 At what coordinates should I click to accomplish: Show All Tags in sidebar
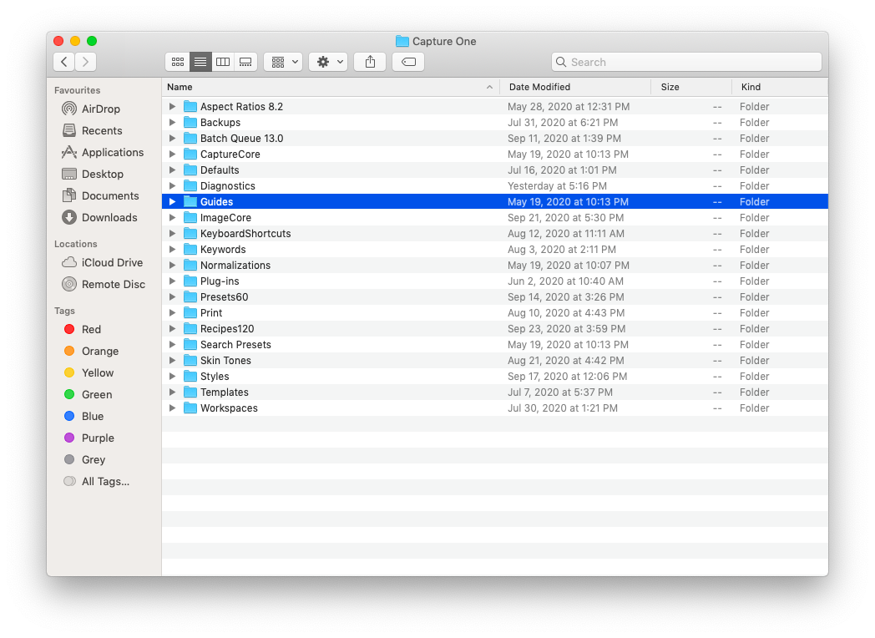[97, 482]
